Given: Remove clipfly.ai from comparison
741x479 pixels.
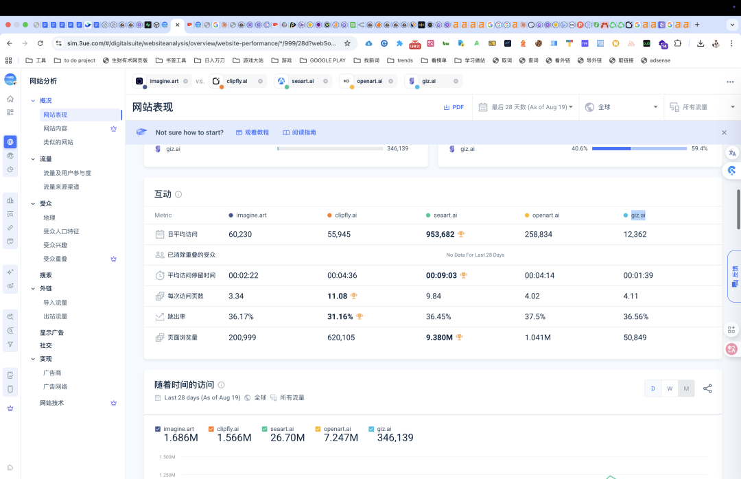Looking at the screenshot, I should pos(261,82).
